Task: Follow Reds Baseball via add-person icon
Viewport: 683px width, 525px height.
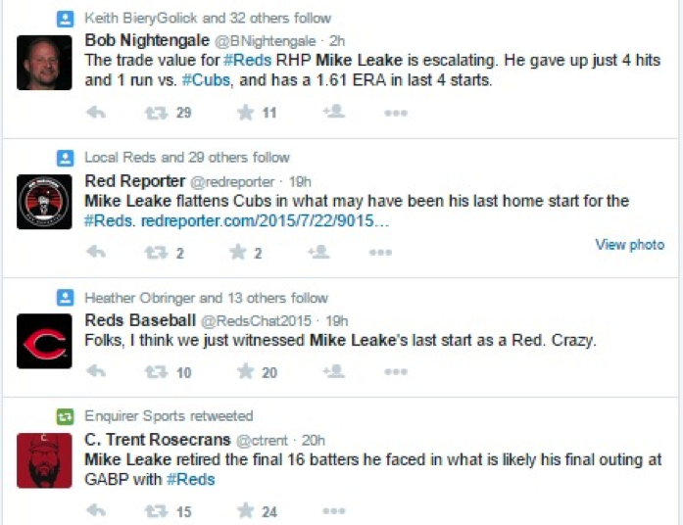Action: 333,371
